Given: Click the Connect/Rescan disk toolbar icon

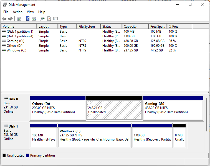Looking at the screenshot, I should click(x=43, y=19).
